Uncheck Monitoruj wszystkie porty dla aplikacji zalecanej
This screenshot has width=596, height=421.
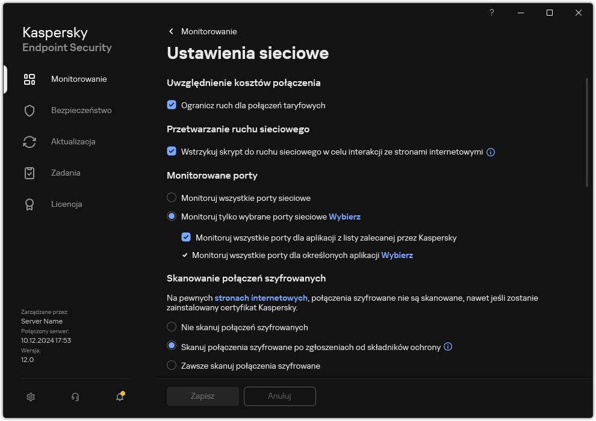(187, 237)
